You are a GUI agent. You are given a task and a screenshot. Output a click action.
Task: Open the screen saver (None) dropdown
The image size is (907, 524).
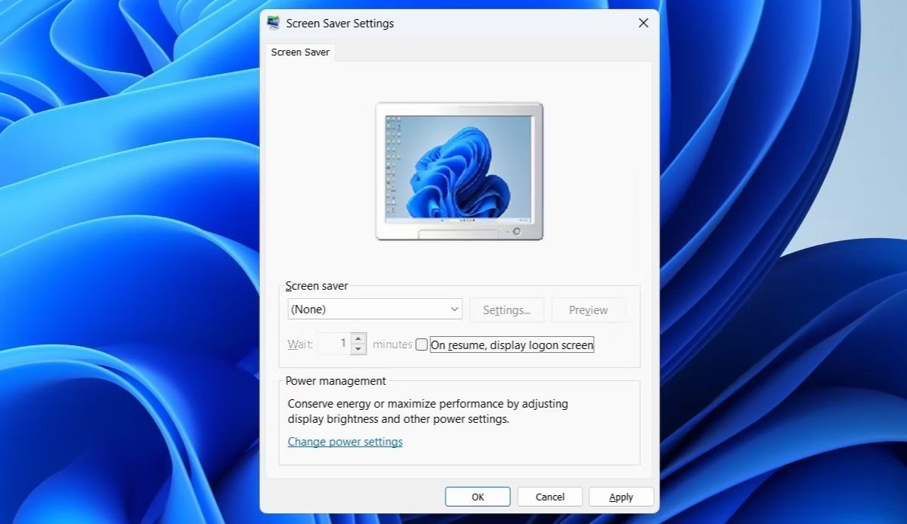(376, 310)
